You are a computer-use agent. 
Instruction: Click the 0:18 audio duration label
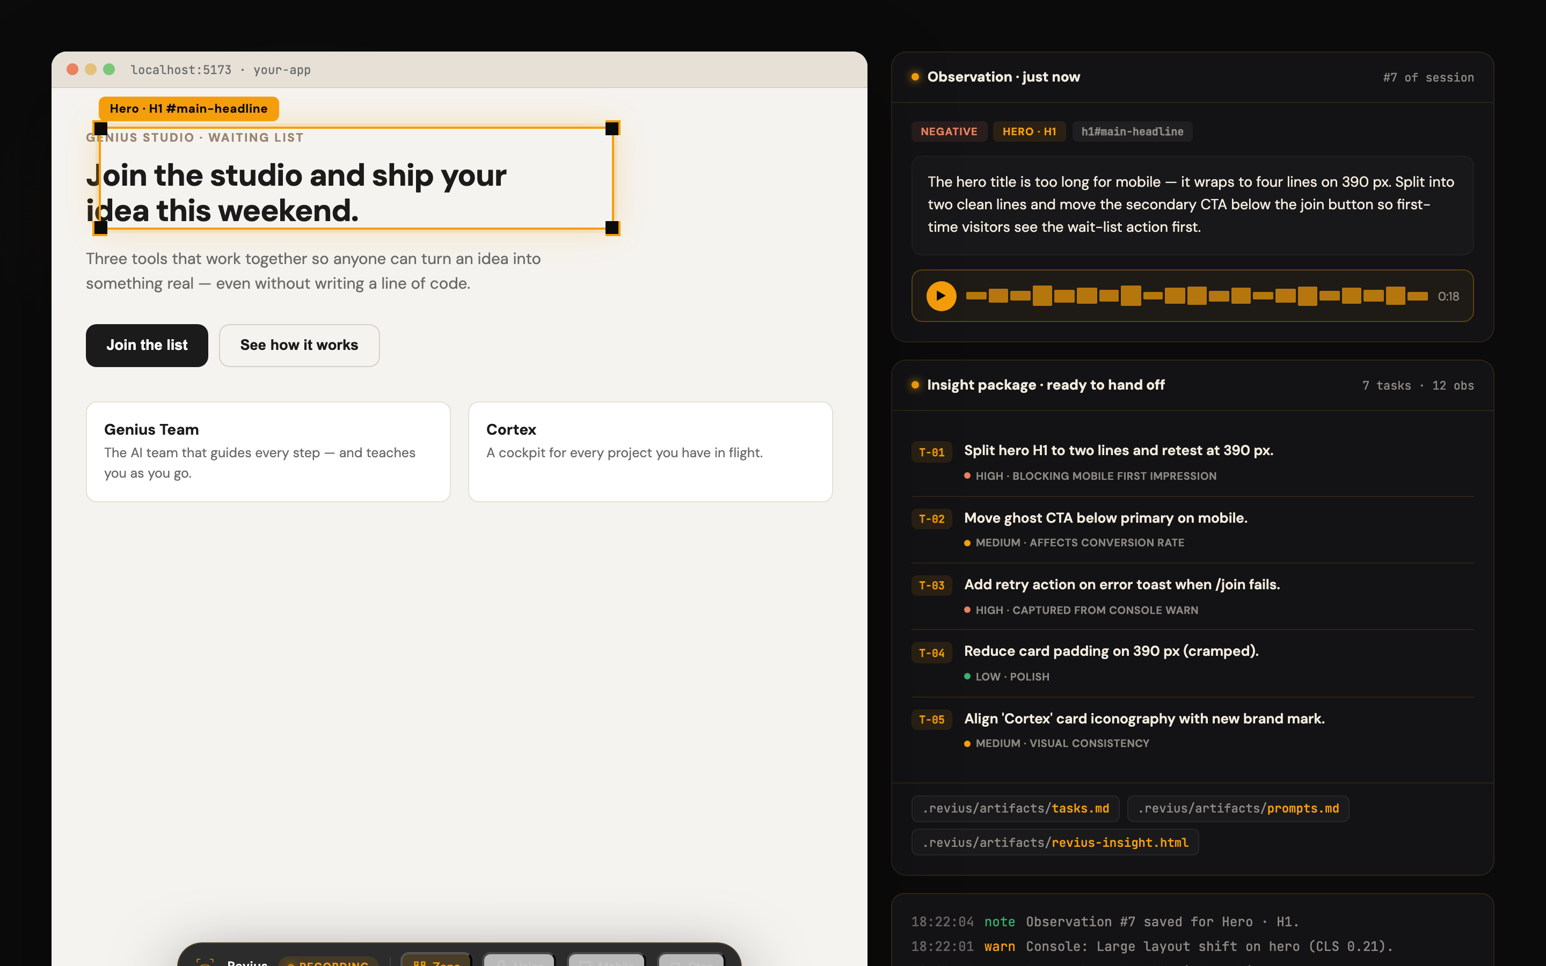tap(1448, 296)
